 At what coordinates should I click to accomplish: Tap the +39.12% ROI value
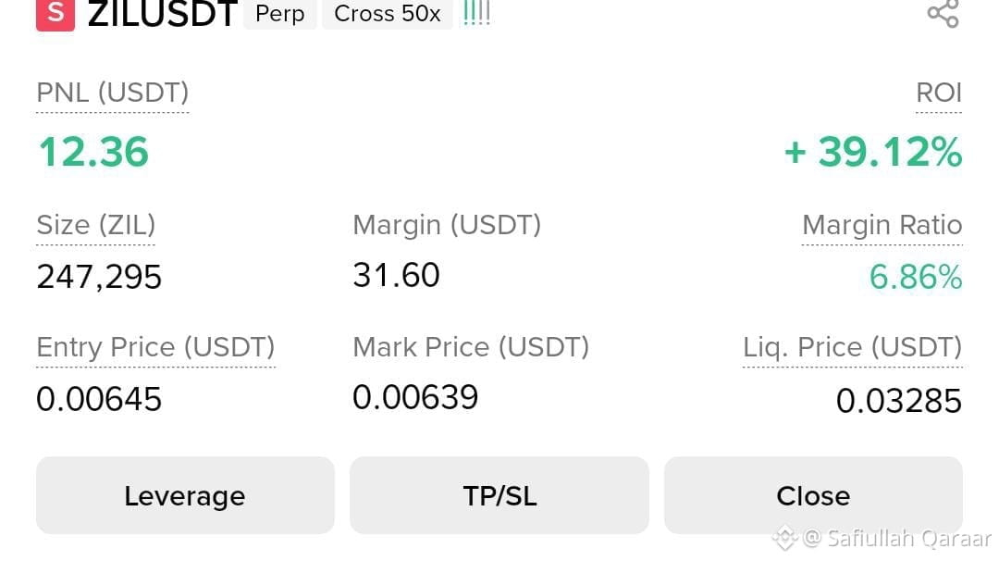pyautogui.click(x=873, y=153)
